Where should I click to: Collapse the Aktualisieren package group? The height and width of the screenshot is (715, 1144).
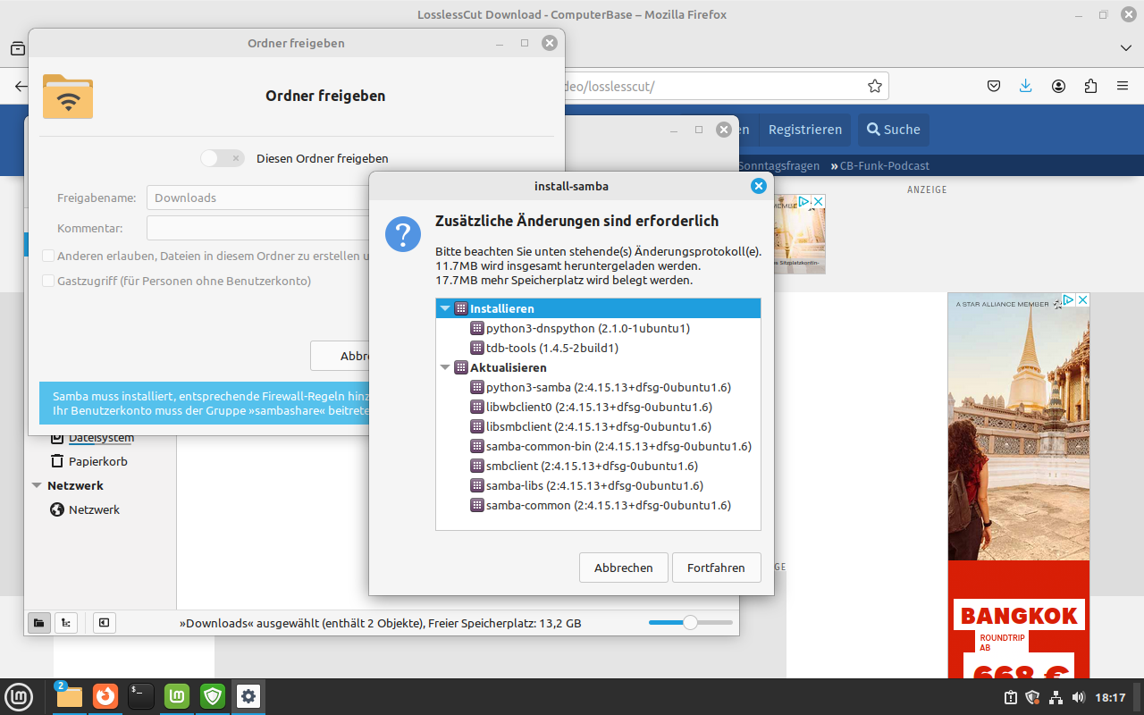coord(445,367)
